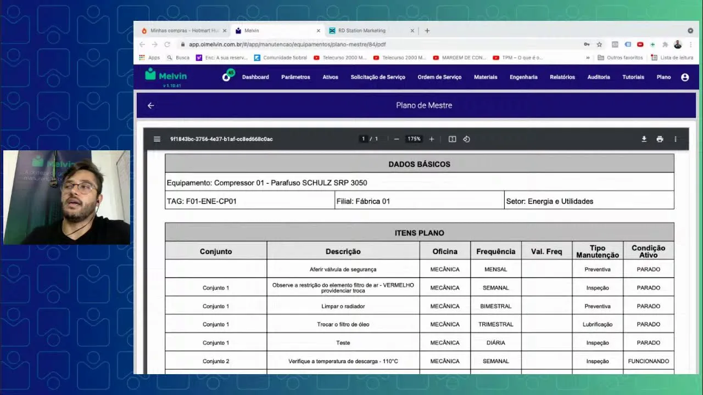Screen dimensions: 703x395
Task: Click the Melvin logo
Action: point(166,76)
